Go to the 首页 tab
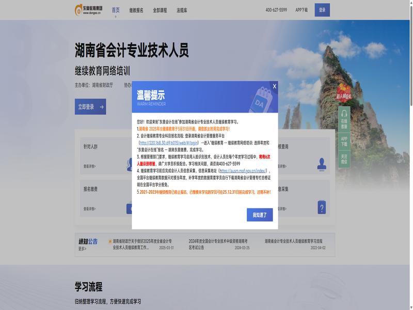Viewport: 413px width, 310px height. tap(116, 10)
